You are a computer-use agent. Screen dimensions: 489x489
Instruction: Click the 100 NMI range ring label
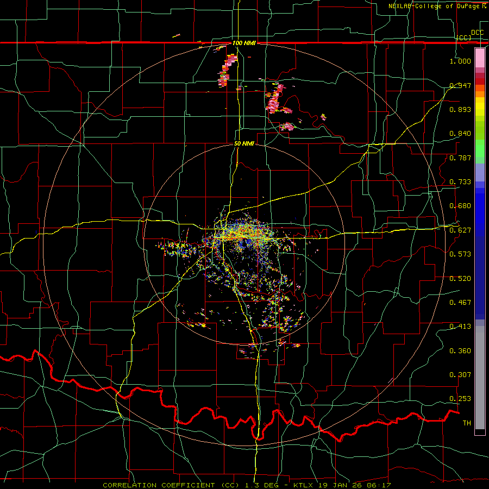[x=244, y=43]
